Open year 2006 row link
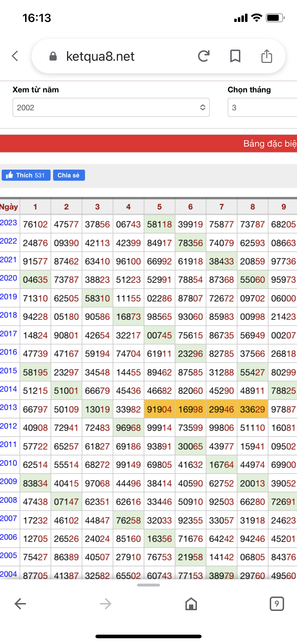Image resolution: width=297 pixels, height=644 pixels. (x=9, y=537)
